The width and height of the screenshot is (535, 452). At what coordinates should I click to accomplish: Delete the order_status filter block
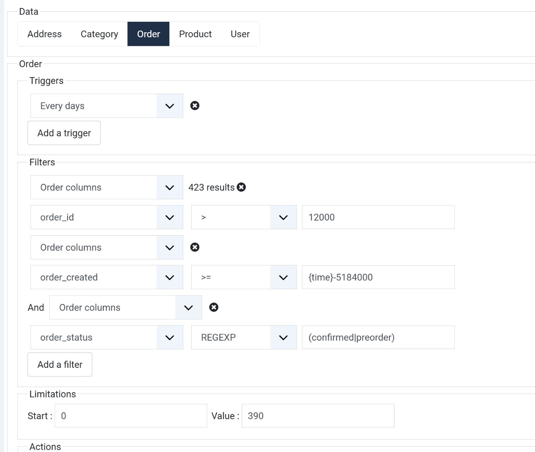pos(214,308)
